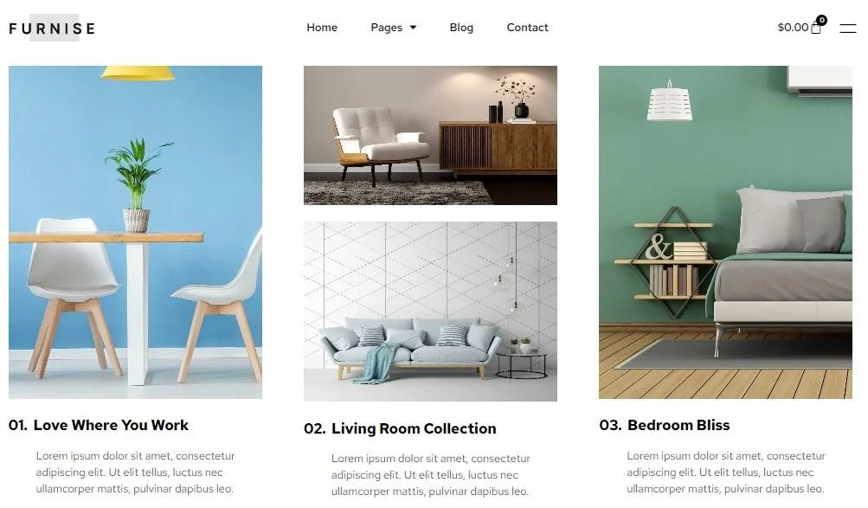868x508 pixels.
Task: Go to the Home menu item
Action: coord(322,27)
